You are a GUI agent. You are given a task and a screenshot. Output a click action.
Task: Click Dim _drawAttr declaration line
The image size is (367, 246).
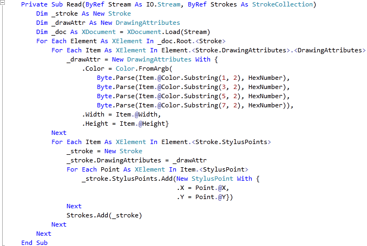click(x=108, y=23)
